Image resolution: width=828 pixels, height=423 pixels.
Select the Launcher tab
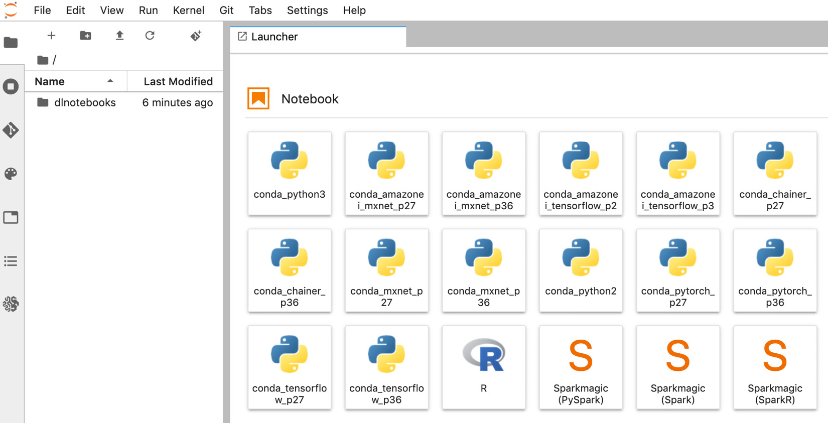click(318, 37)
